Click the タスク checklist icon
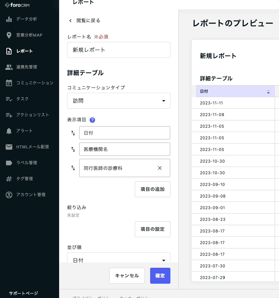279x298 pixels. pos(9,99)
